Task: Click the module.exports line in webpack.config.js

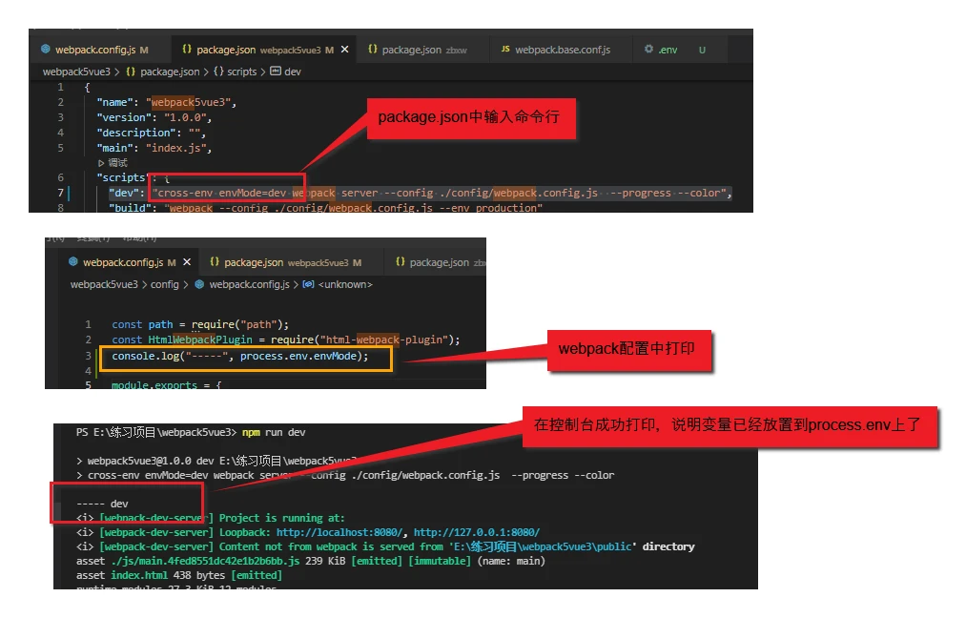Action: 166,384
